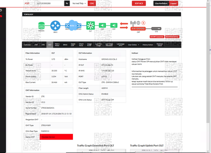Click the red Obsolete Version status cell
Image resolution: width=211 pixels, height=153 pixels.
[56, 137]
